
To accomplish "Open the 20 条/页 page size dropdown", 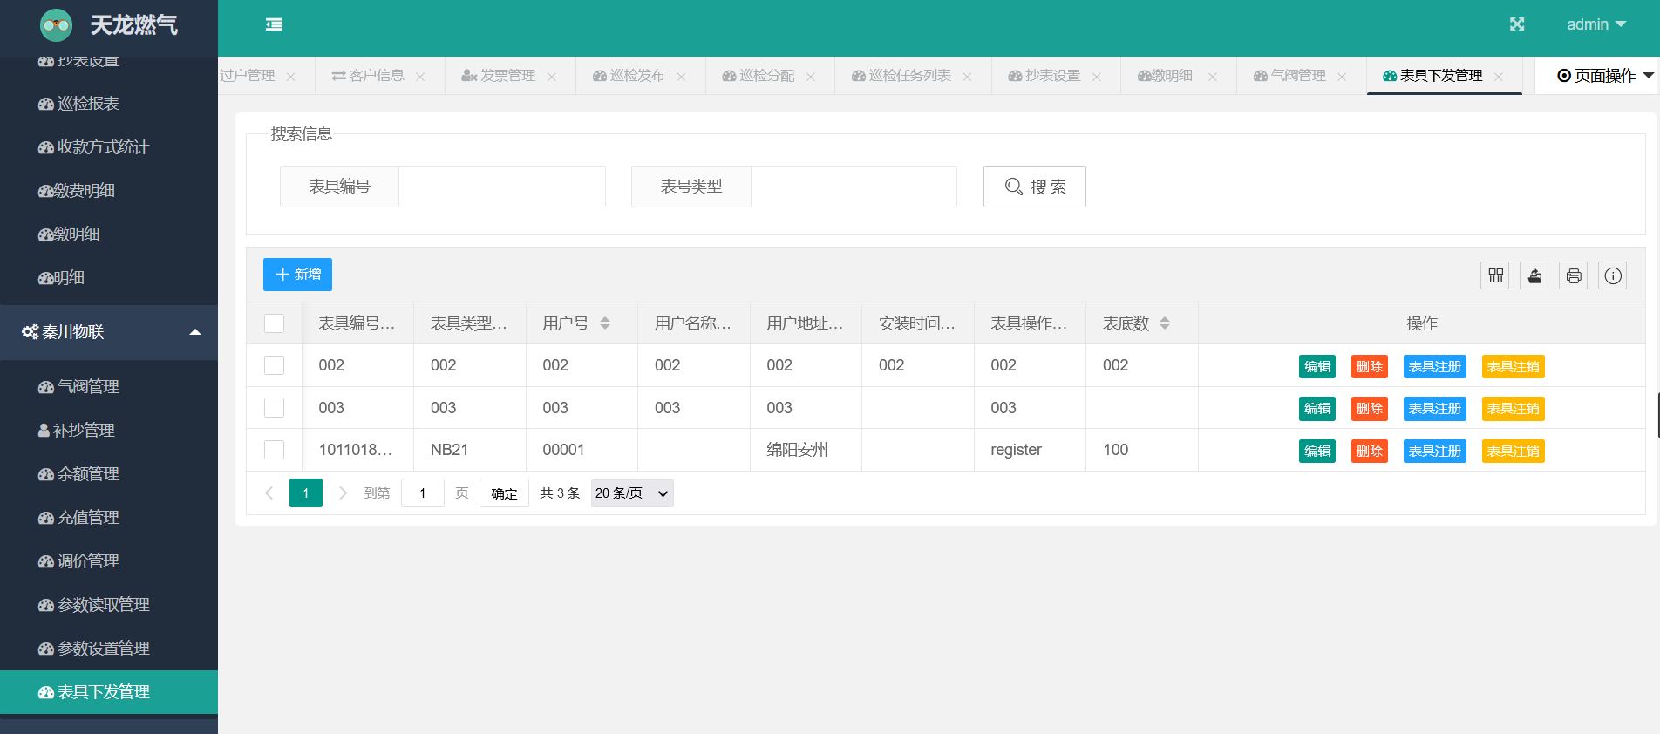I will [632, 493].
